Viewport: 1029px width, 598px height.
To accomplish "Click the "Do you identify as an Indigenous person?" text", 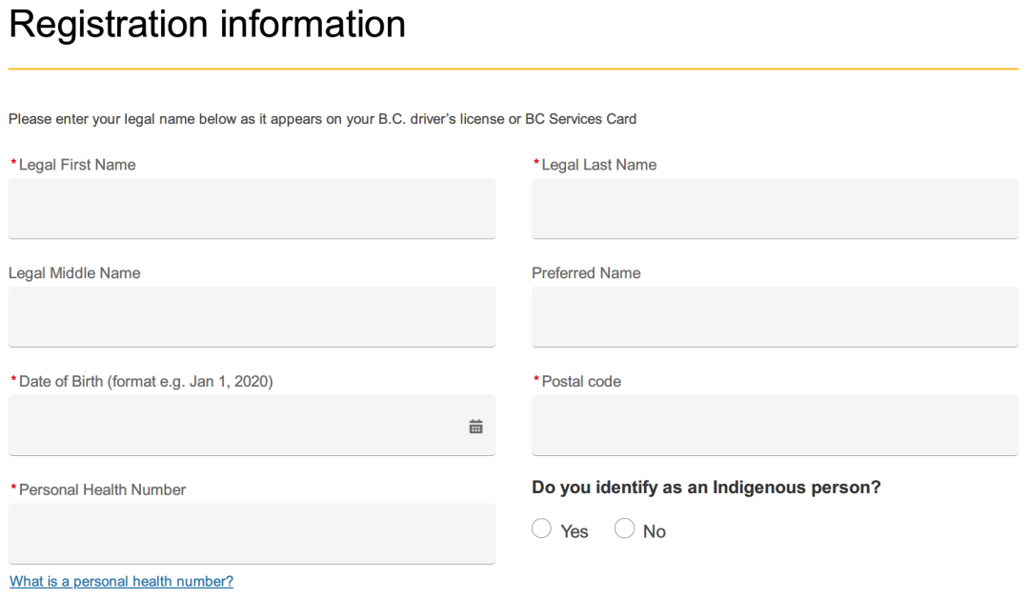I will (x=706, y=488).
